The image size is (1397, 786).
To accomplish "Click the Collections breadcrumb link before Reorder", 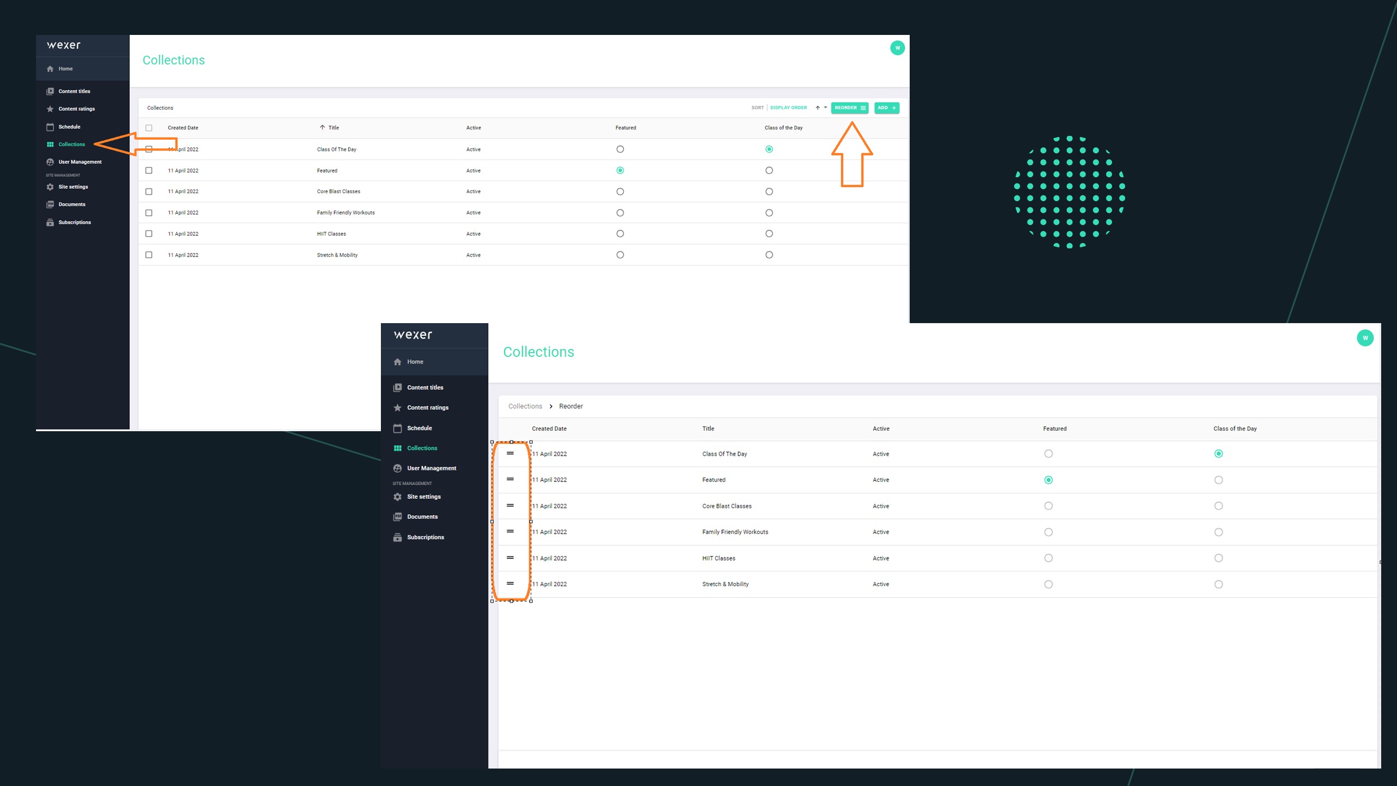I will pyautogui.click(x=525, y=406).
